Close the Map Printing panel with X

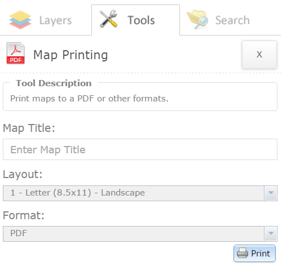(x=259, y=55)
